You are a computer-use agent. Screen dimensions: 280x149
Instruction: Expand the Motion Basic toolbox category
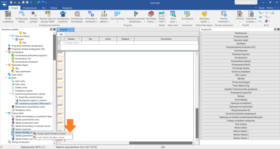240,128
